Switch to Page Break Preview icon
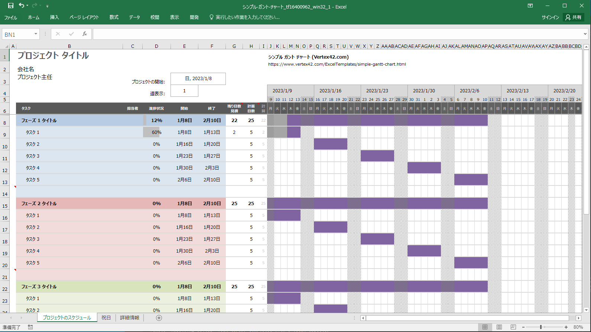Image resolution: width=591 pixels, height=332 pixels. pos(513,327)
